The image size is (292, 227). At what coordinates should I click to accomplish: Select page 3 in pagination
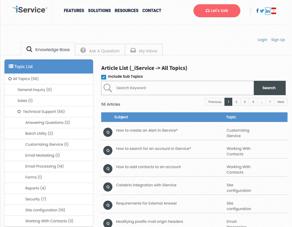245,102
